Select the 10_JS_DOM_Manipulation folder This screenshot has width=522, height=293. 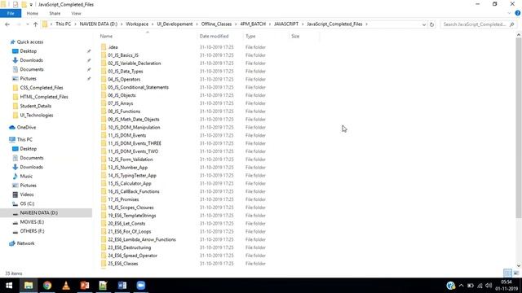point(134,127)
